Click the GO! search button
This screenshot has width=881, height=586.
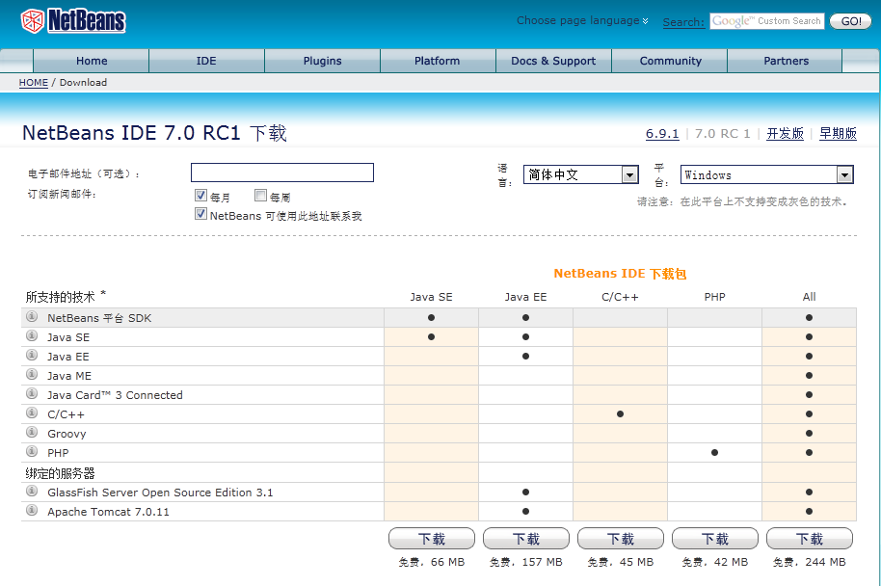(851, 21)
